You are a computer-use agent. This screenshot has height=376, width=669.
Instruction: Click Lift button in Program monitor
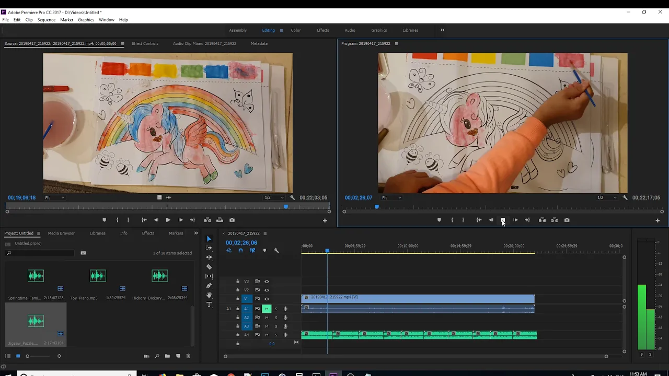point(542,220)
